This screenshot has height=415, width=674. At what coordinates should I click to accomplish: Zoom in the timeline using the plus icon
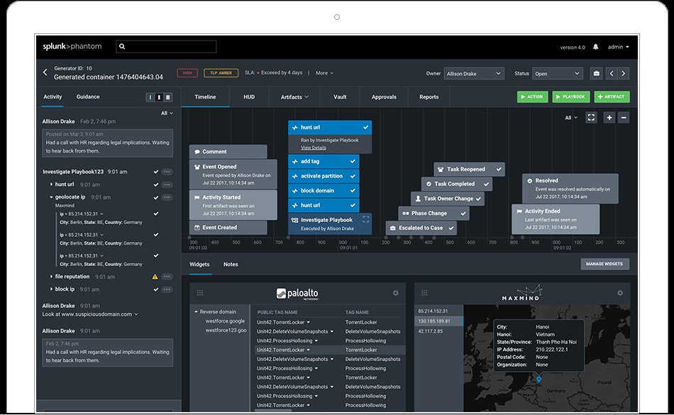click(x=609, y=117)
